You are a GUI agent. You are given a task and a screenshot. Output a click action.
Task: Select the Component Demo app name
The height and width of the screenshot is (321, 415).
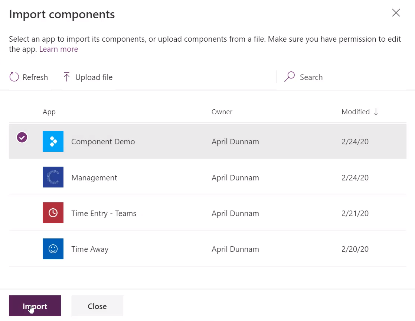click(103, 142)
